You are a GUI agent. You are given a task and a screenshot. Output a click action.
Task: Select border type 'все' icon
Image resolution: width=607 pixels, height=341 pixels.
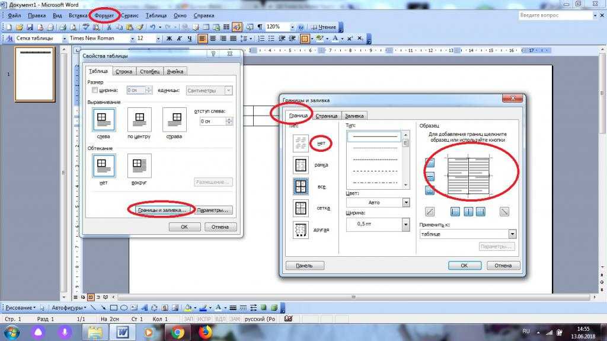coord(301,187)
